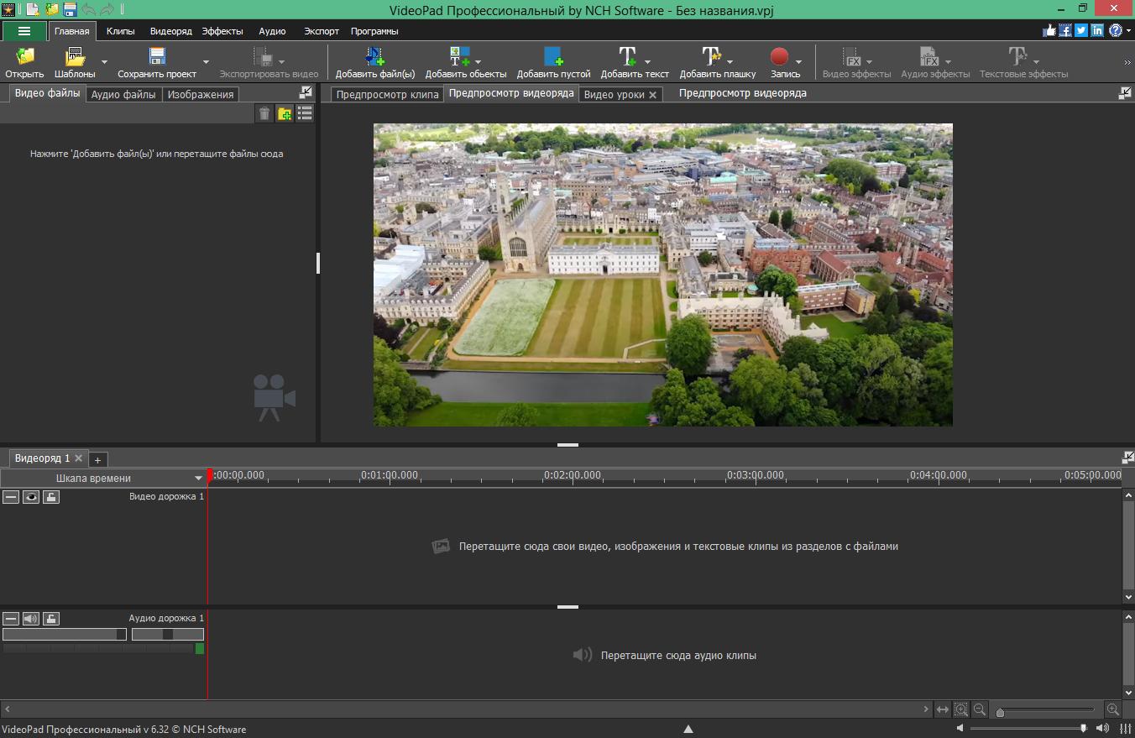Click the new folder icon in file bin

coord(285,113)
